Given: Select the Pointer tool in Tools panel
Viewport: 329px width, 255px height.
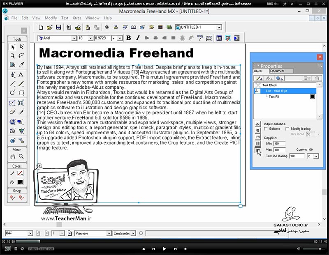Looking at the screenshot, I should pos(13,47).
